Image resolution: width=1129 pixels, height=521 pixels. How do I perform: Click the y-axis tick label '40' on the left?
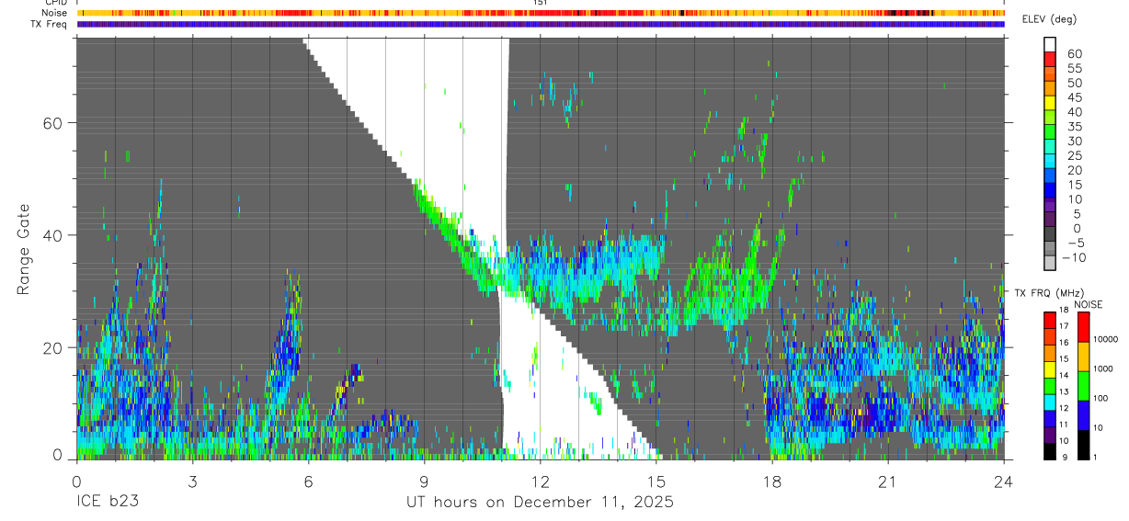(x=53, y=235)
